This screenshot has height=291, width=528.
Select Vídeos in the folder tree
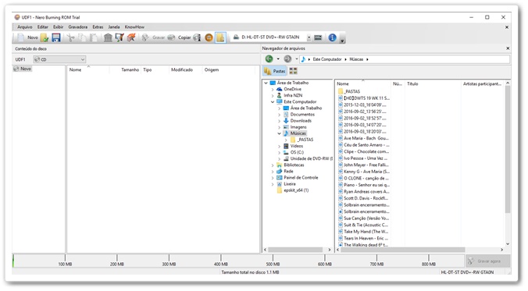pyautogui.click(x=296, y=146)
